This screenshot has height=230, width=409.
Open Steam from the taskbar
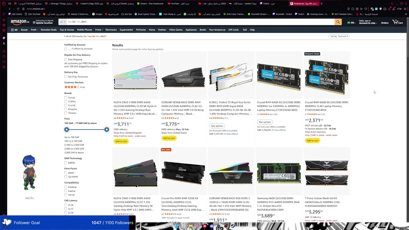tap(233, 226)
